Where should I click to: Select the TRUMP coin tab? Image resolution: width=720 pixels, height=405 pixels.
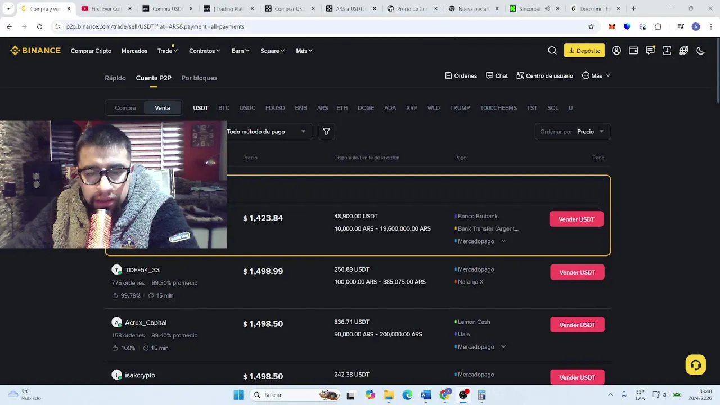pyautogui.click(x=460, y=108)
